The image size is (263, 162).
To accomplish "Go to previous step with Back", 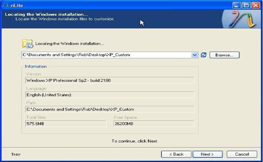I will [176, 154].
